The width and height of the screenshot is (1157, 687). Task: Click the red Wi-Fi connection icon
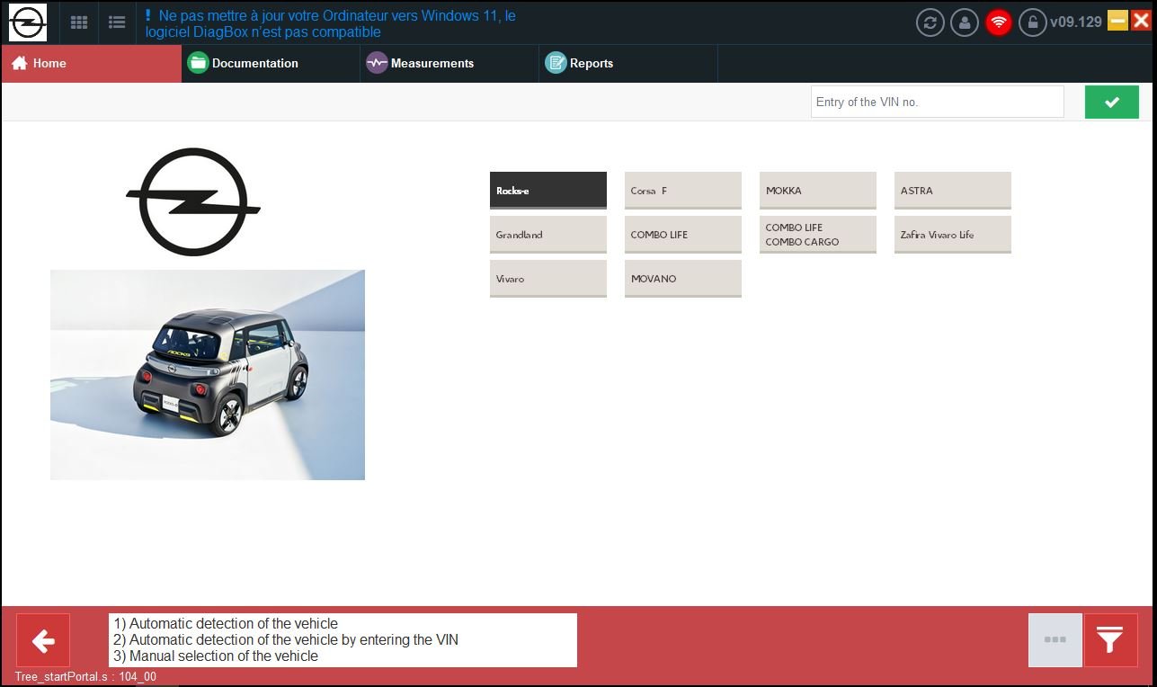tap(999, 22)
